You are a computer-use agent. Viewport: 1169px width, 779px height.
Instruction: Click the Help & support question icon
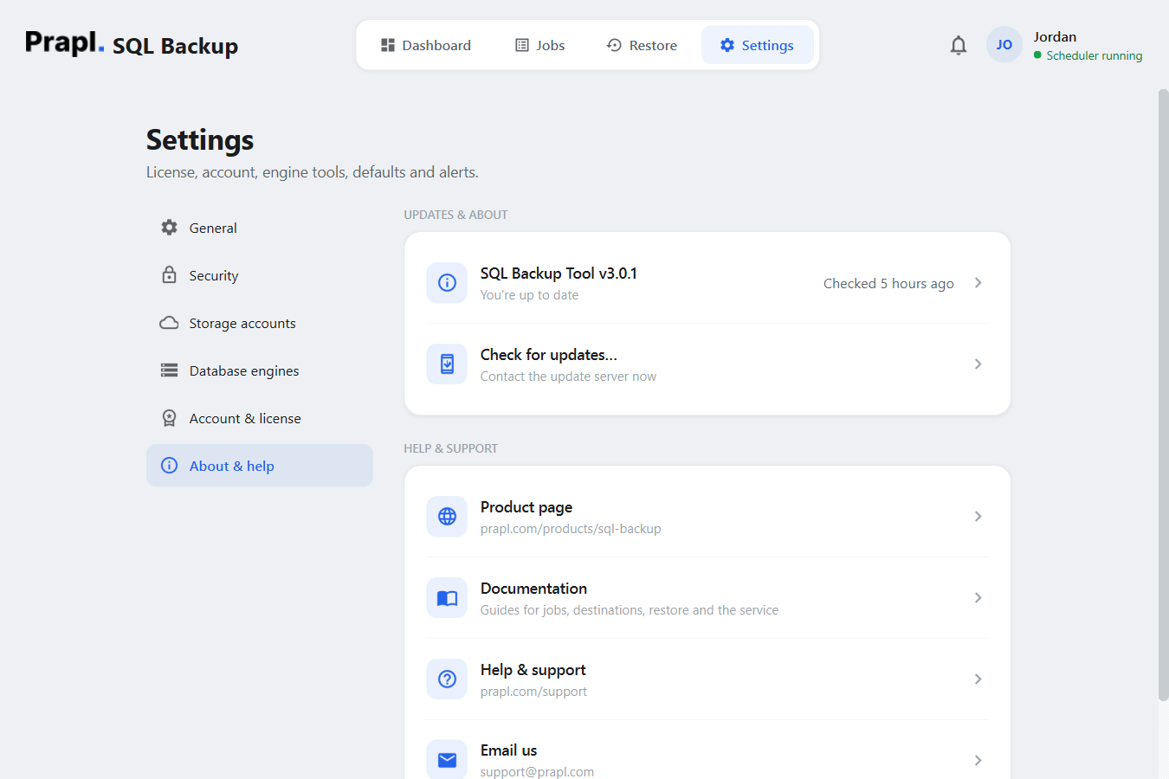click(447, 679)
